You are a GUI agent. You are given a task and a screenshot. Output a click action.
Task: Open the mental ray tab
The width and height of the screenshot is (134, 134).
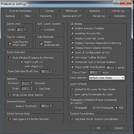click(118, 11)
